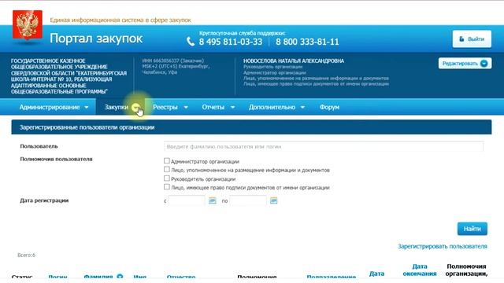The height and width of the screenshot is (283, 504).
Task: Expand the Администрирование menu arrow
Action: click(x=87, y=108)
